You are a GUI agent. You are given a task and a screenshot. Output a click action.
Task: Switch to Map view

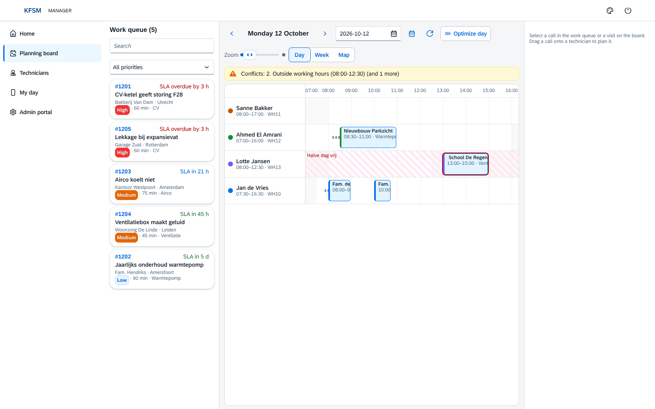(344, 55)
